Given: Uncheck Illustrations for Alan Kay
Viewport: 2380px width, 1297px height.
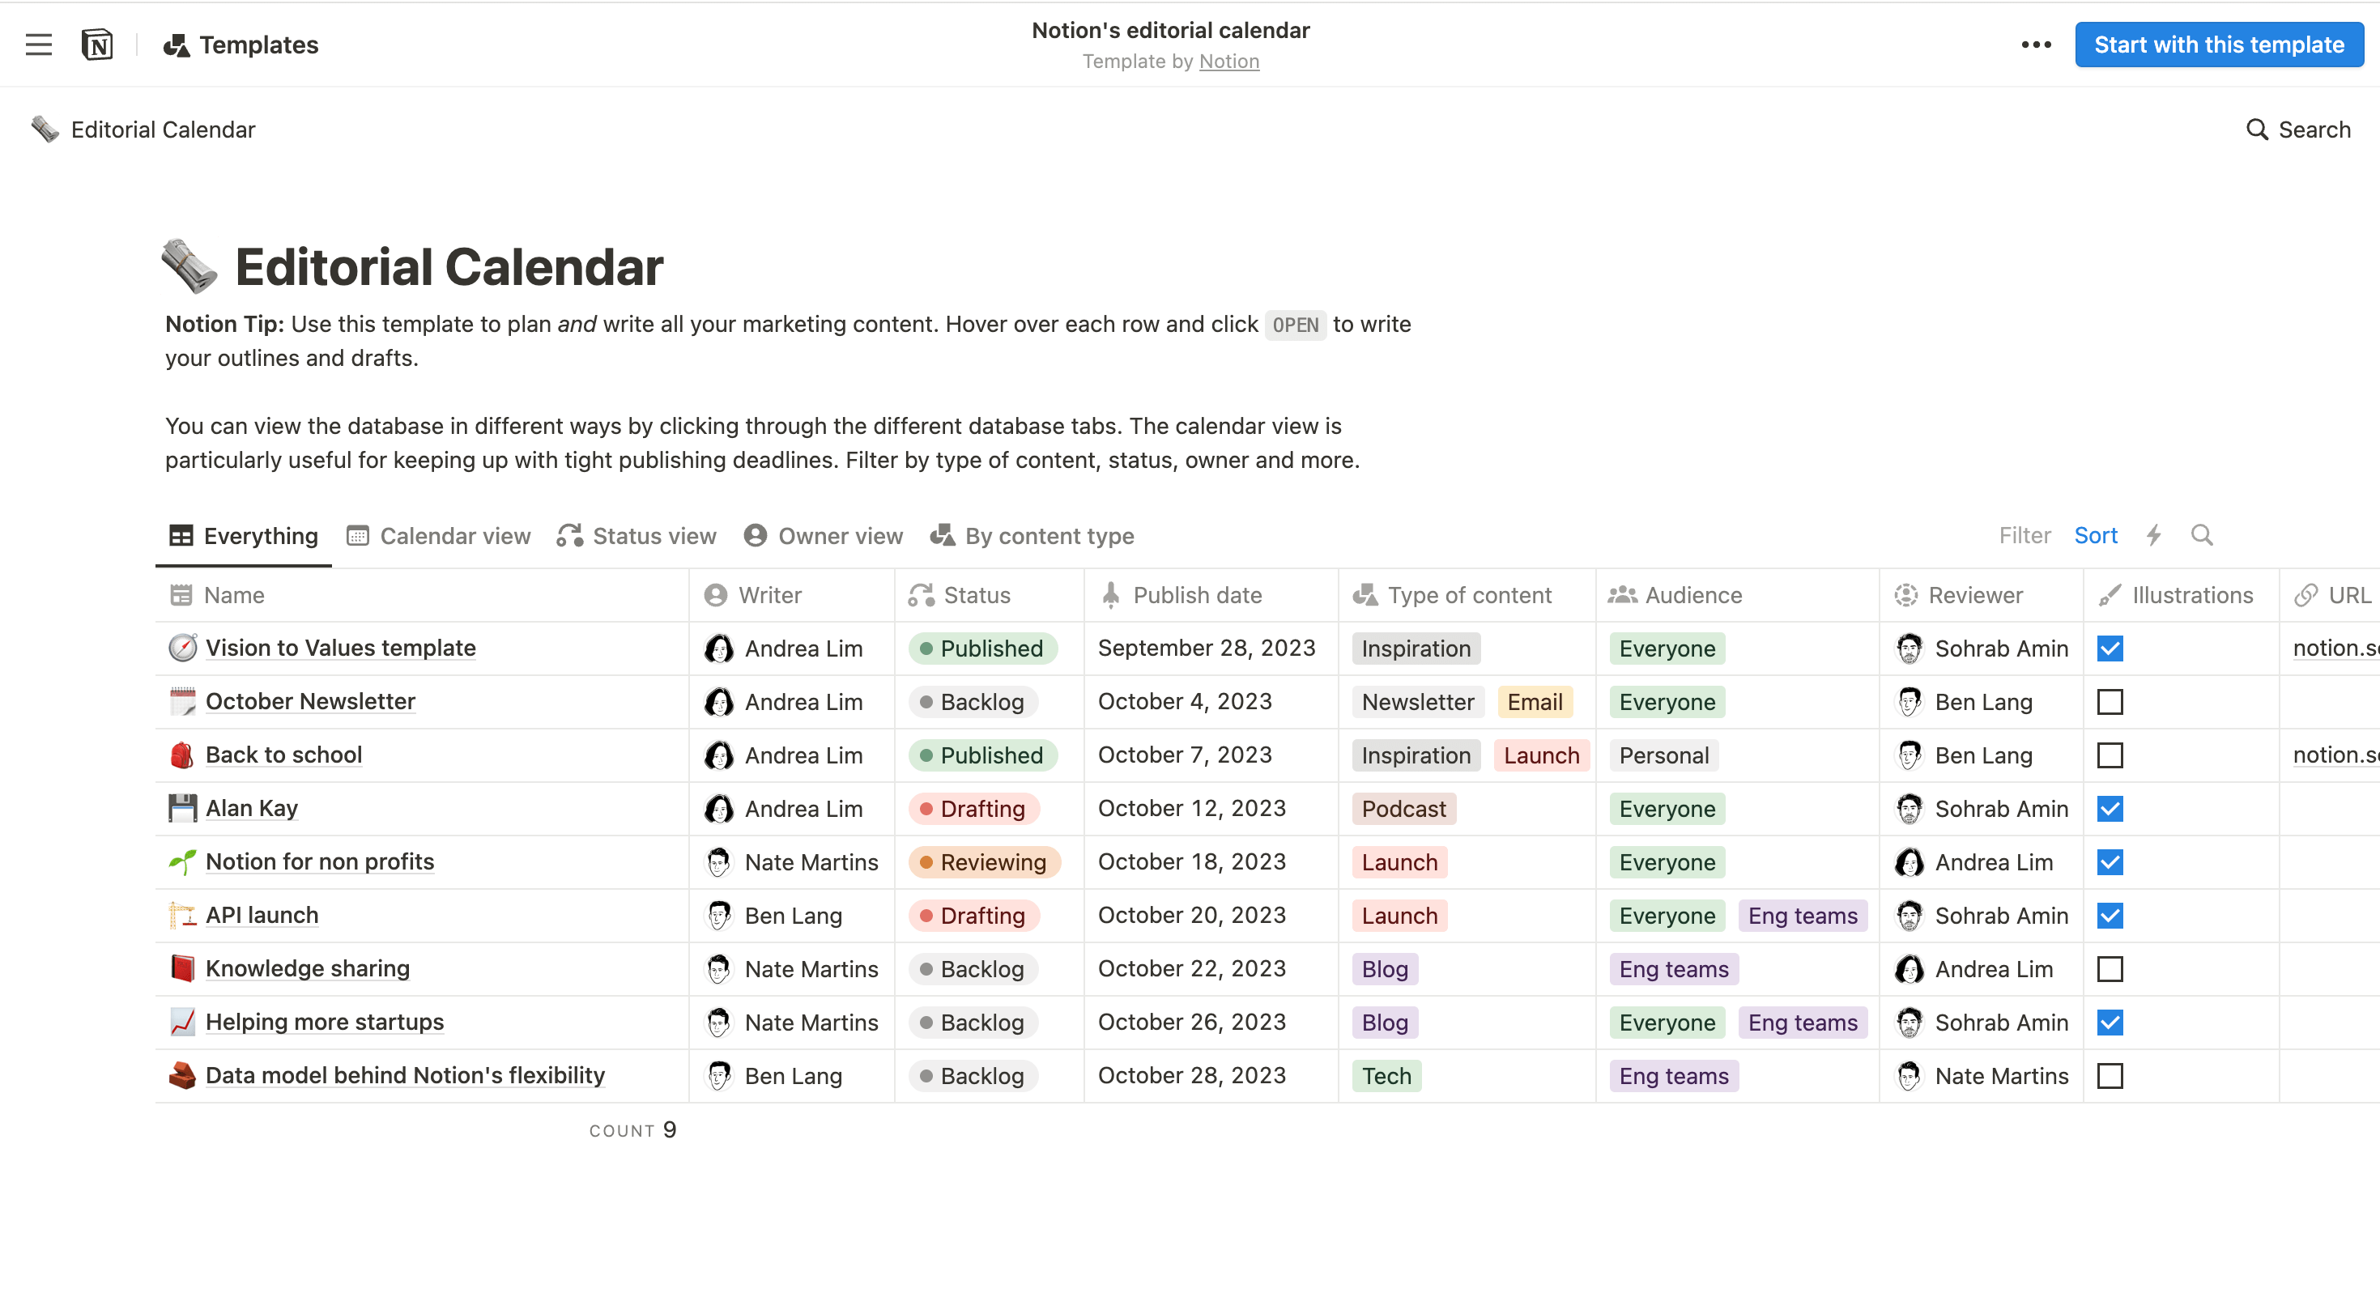Looking at the screenshot, I should 2110,810.
